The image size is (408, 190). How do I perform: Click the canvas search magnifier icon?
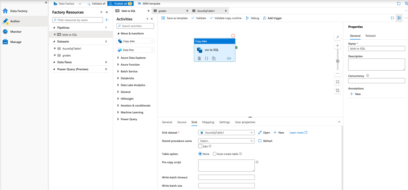(x=338, y=37)
